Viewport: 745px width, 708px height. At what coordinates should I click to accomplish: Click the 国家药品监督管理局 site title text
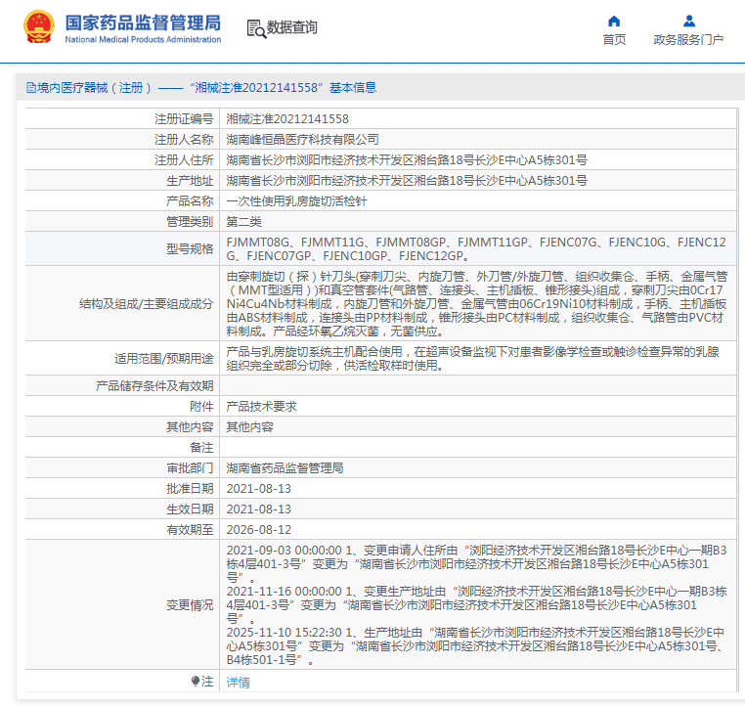142,22
